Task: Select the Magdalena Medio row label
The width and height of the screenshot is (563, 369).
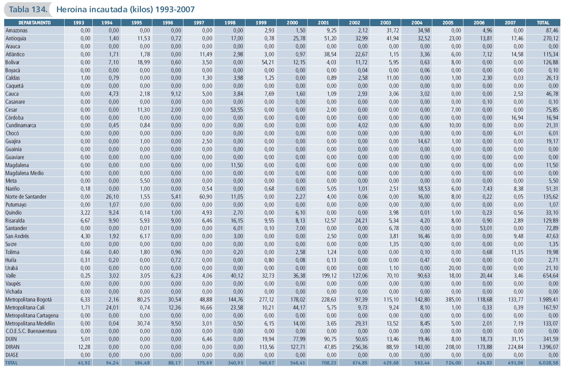Action: click(x=24, y=173)
